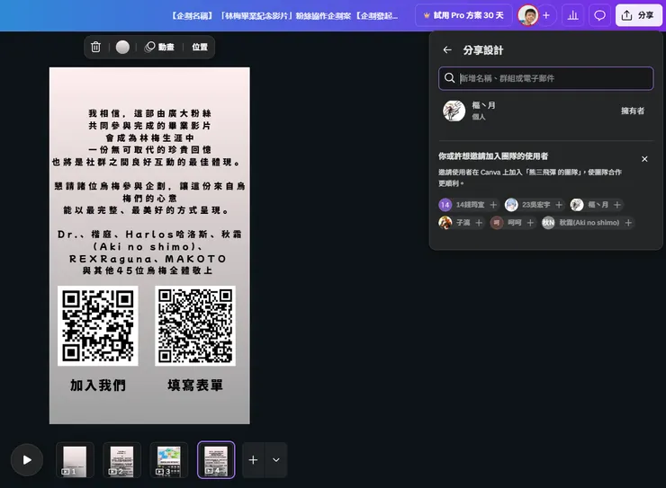
Task: Click the paragraph starting 我相信 on canvas
Action: pyautogui.click(x=148, y=138)
